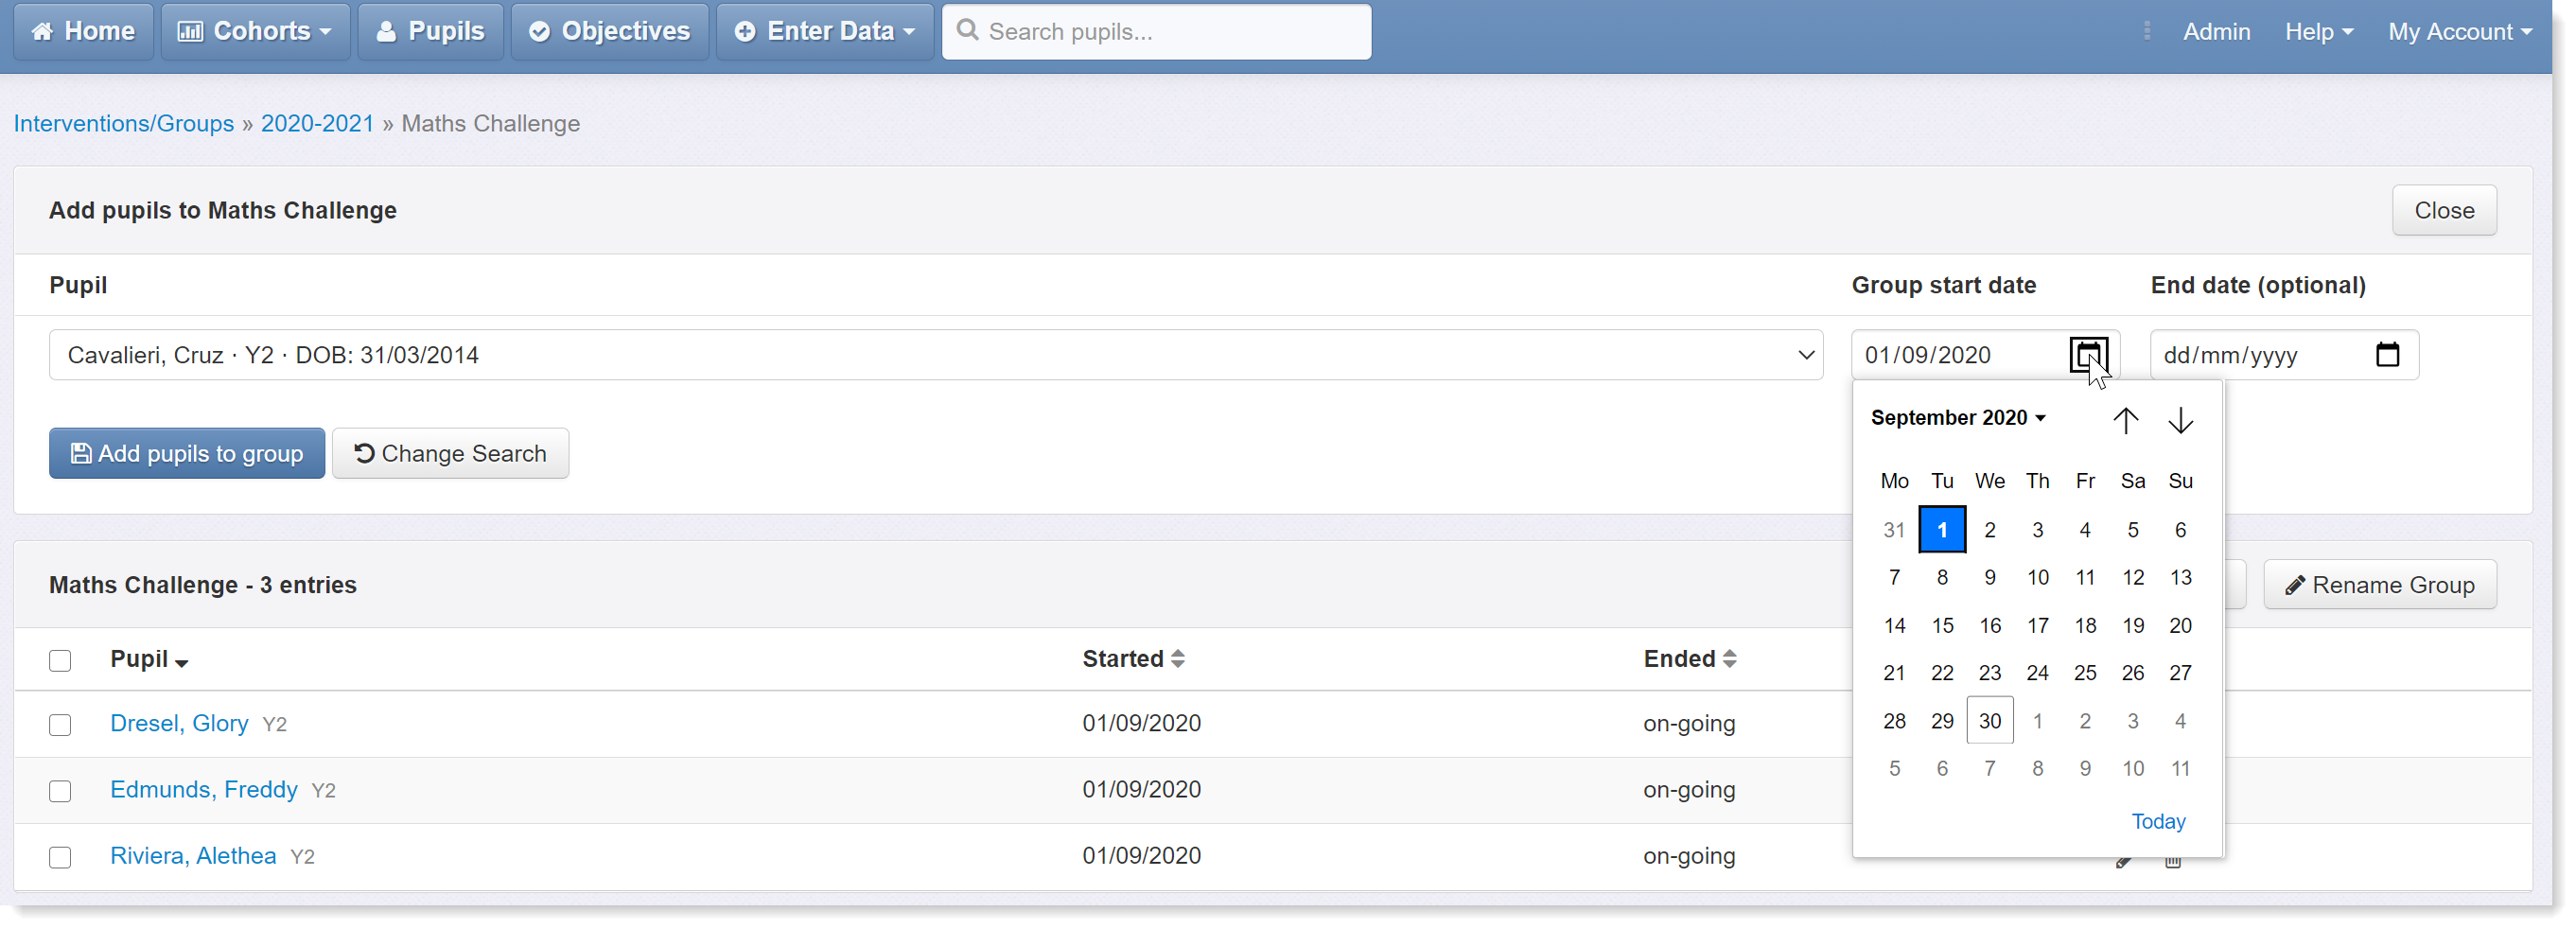The width and height of the screenshot is (2576, 929).
Task: Select August 31 in the calendar
Action: (x=1893, y=529)
